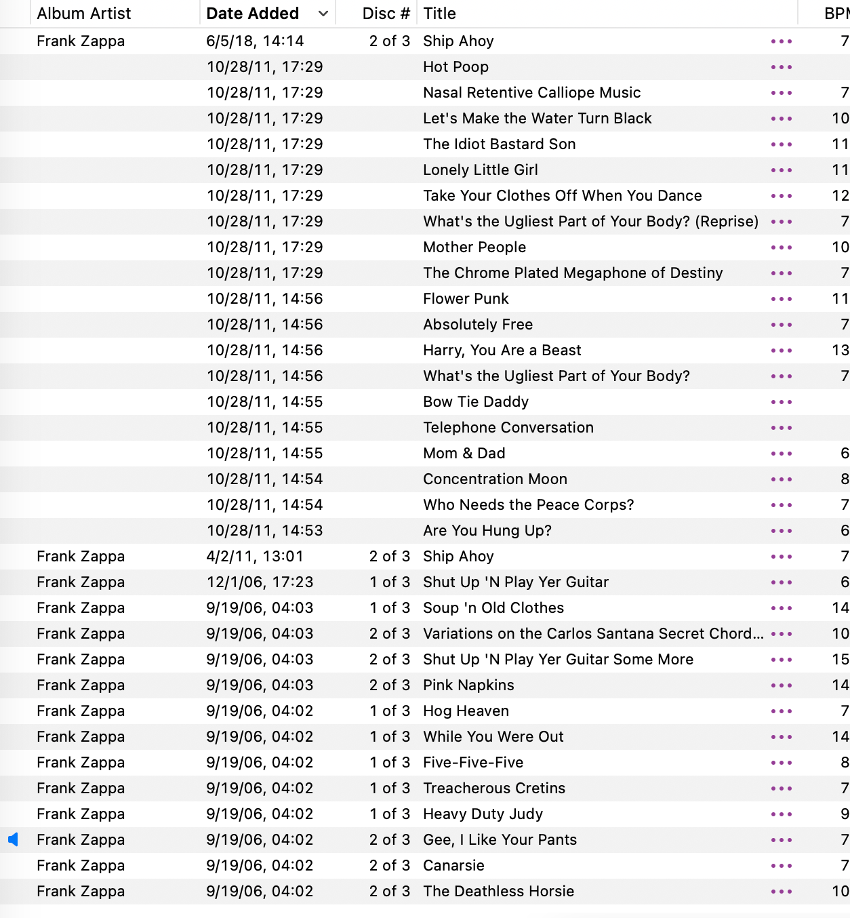Click the '2 of 3' disc cell for Pink Napkins
The width and height of the screenshot is (850, 918).
(x=390, y=685)
